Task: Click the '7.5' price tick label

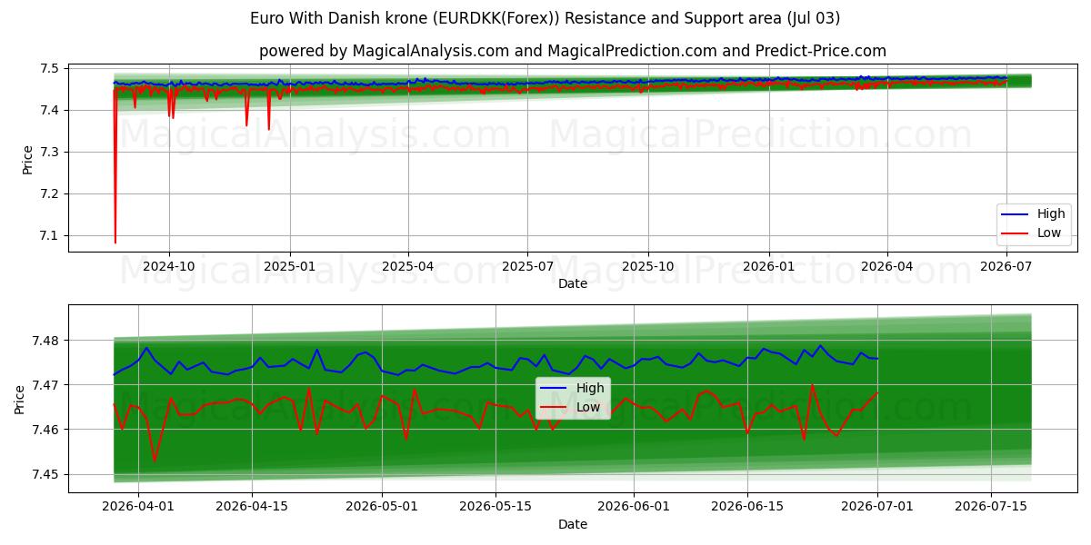Action: (51, 68)
